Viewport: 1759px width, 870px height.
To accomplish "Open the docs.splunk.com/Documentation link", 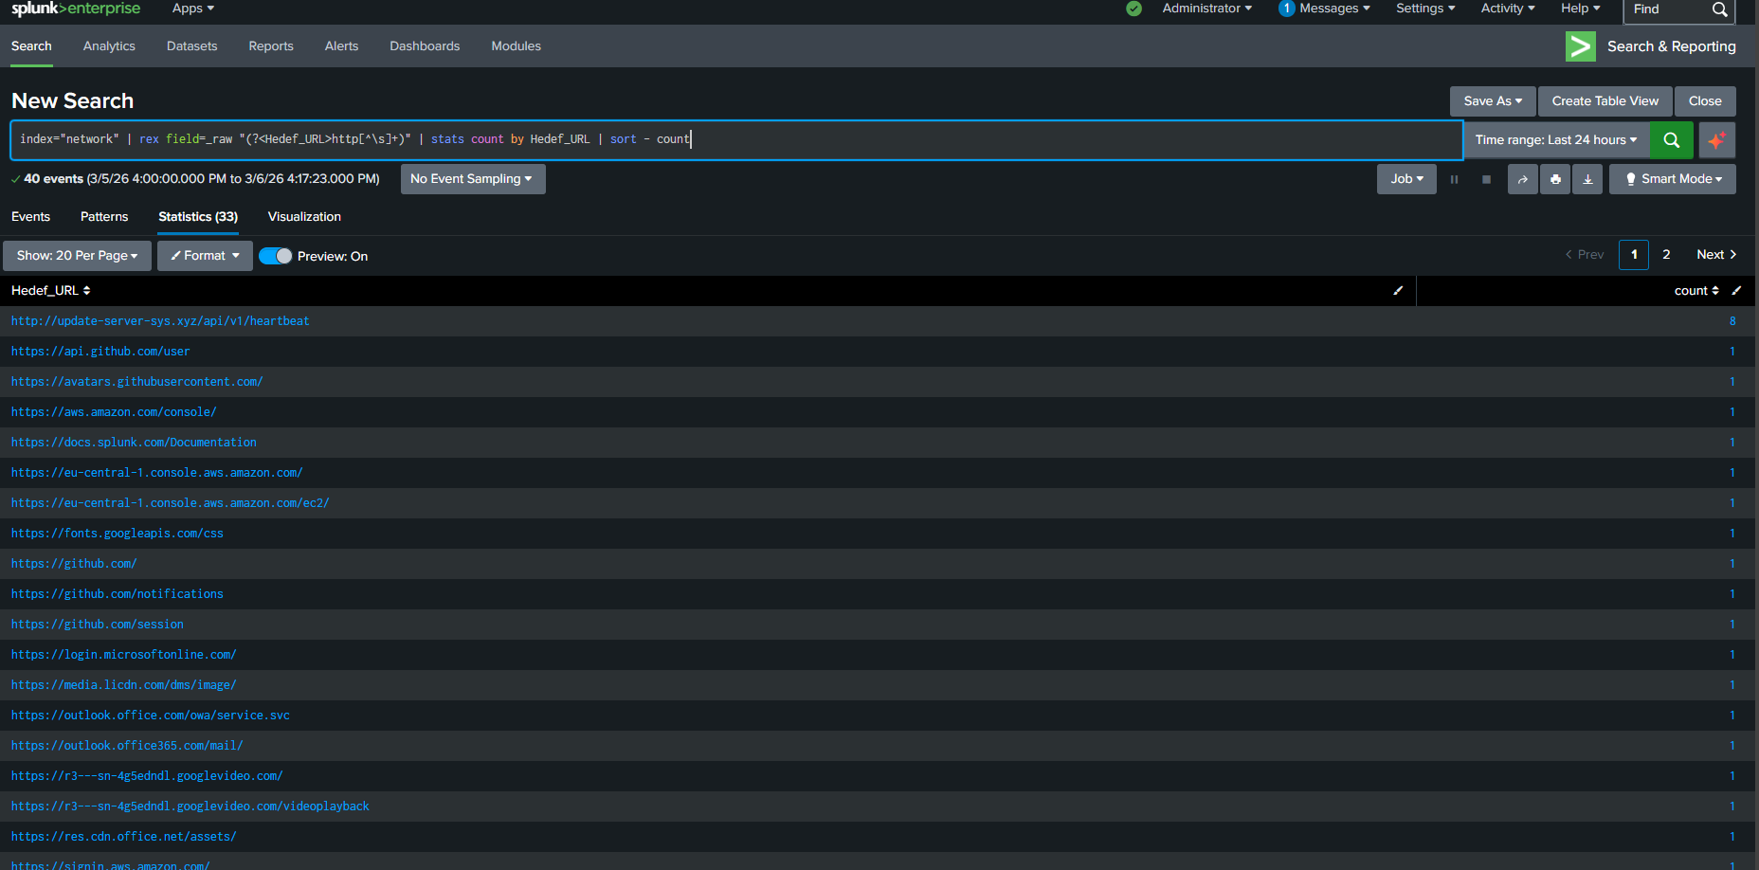I will tap(134, 443).
